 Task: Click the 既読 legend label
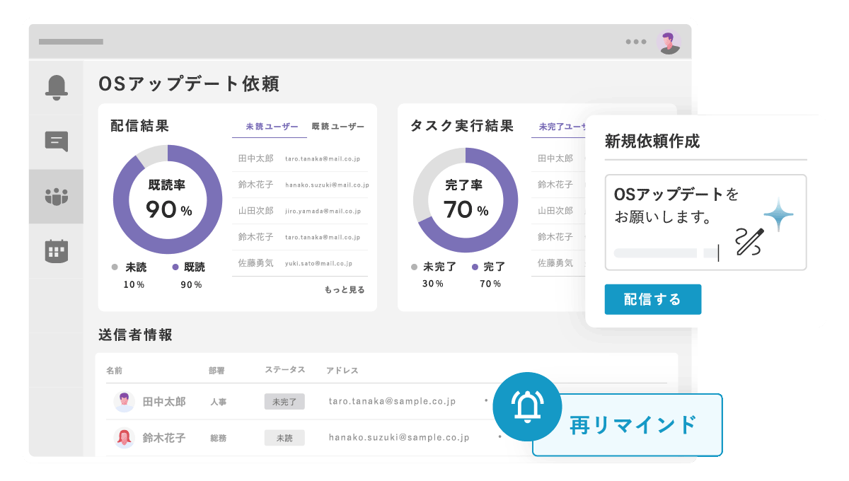point(194,267)
